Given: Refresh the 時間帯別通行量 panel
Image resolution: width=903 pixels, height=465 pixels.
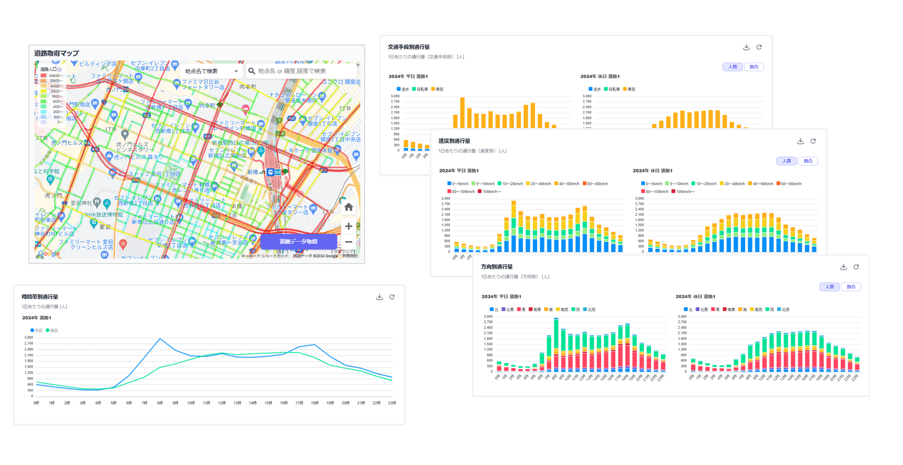Looking at the screenshot, I should tap(392, 297).
